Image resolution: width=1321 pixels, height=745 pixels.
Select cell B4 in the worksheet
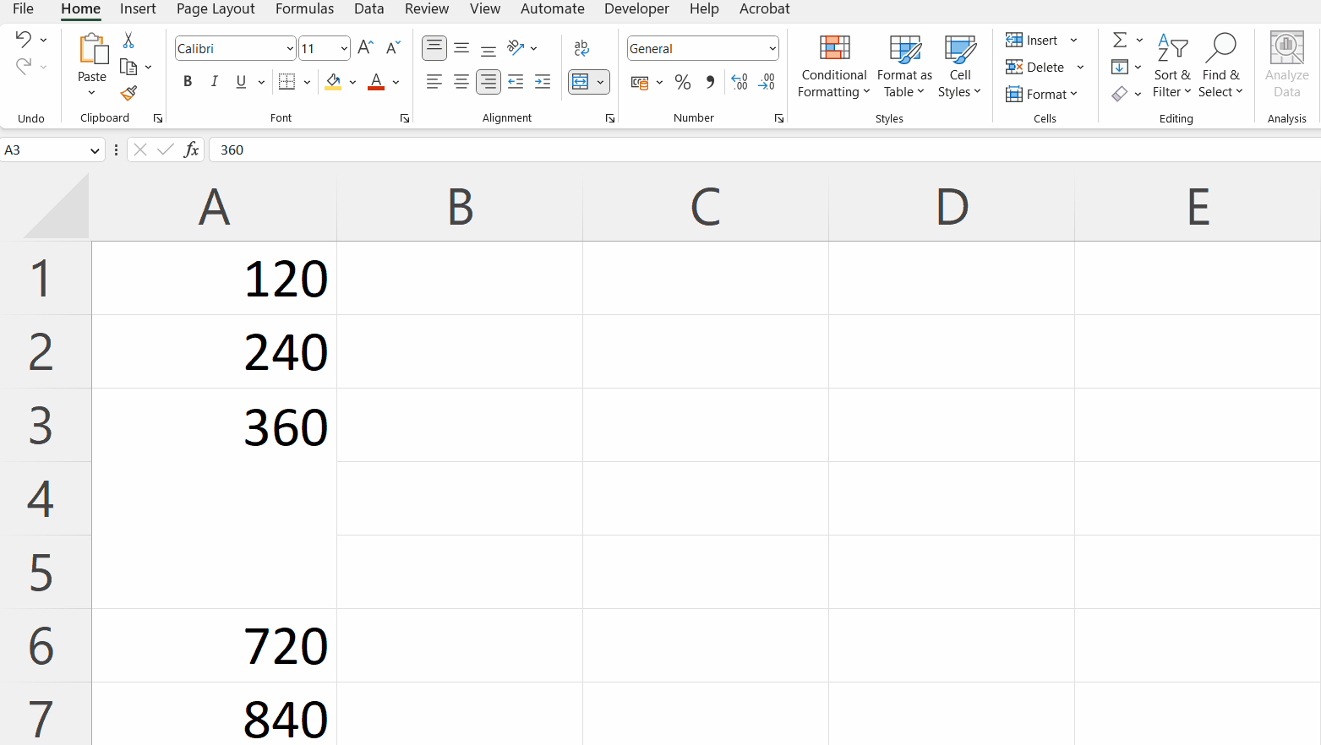[x=461, y=498]
